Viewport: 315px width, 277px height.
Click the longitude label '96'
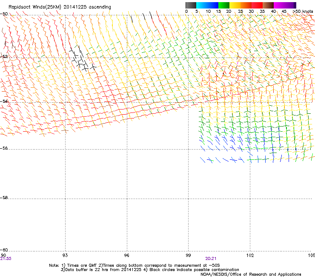[126, 255]
